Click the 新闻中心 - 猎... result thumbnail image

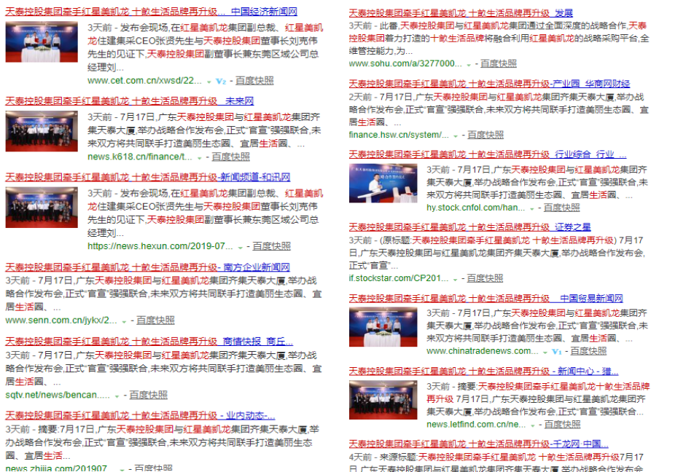383,400
